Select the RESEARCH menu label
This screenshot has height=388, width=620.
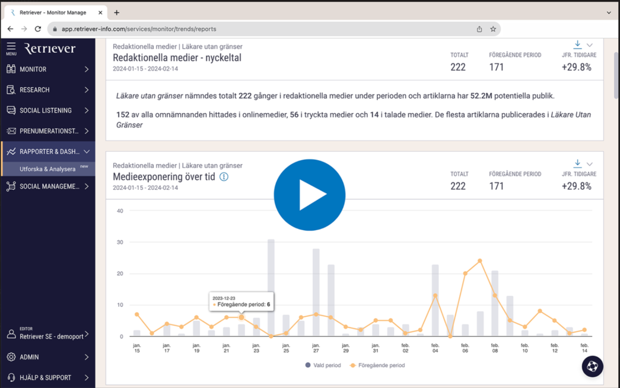tap(35, 90)
